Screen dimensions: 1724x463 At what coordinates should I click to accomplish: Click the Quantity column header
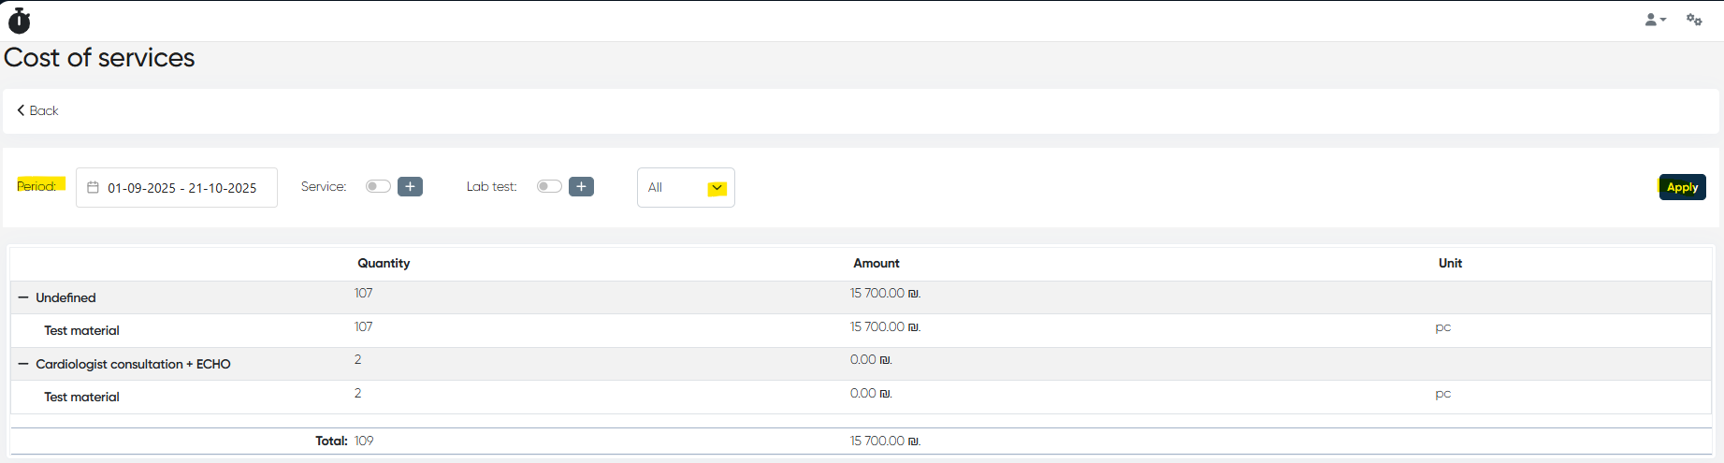(384, 263)
